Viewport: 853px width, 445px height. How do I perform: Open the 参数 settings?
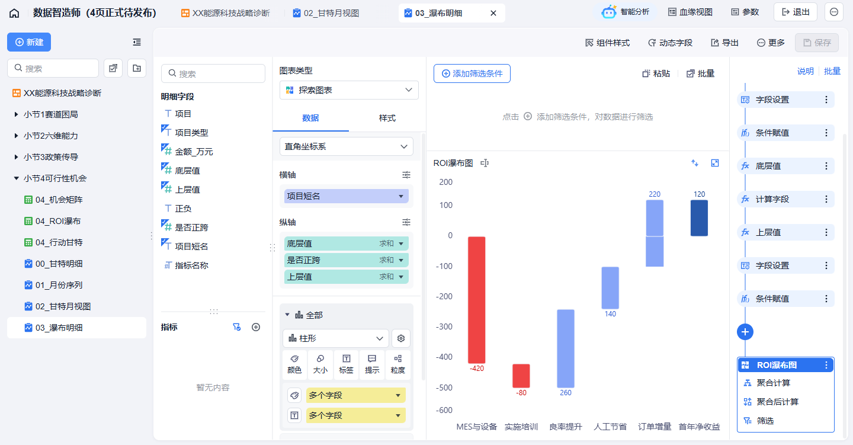[745, 12]
